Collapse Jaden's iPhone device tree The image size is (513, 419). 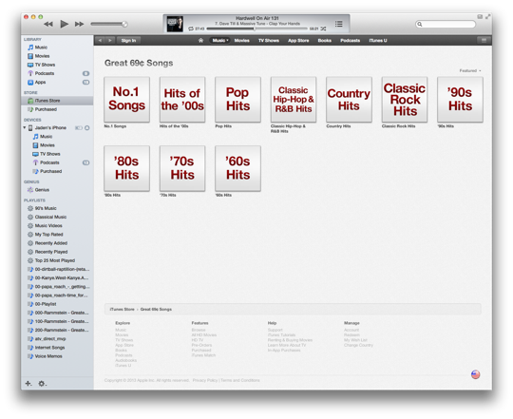coord(25,127)
